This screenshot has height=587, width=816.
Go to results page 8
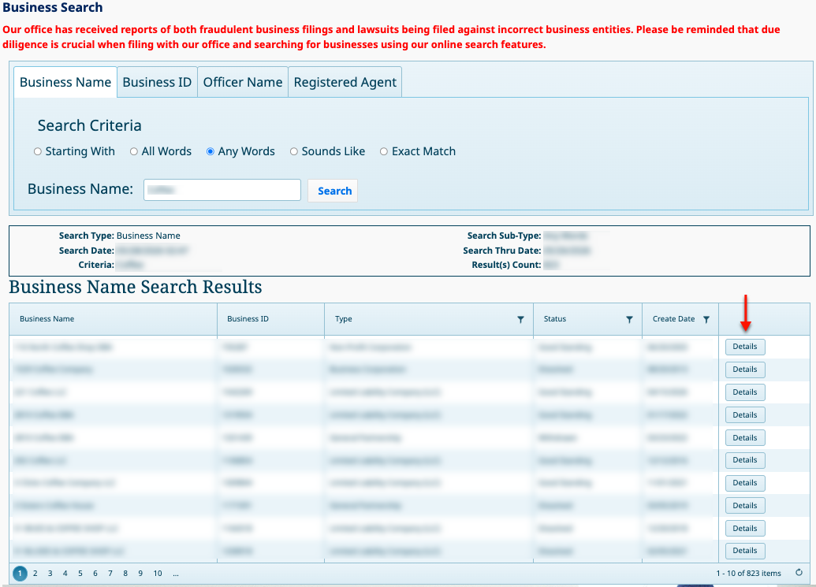tap(125, 574)
